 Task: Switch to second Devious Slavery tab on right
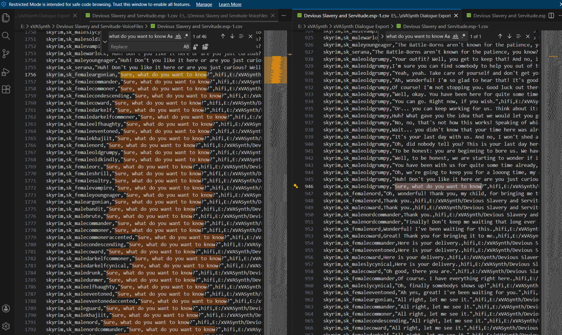506,16
